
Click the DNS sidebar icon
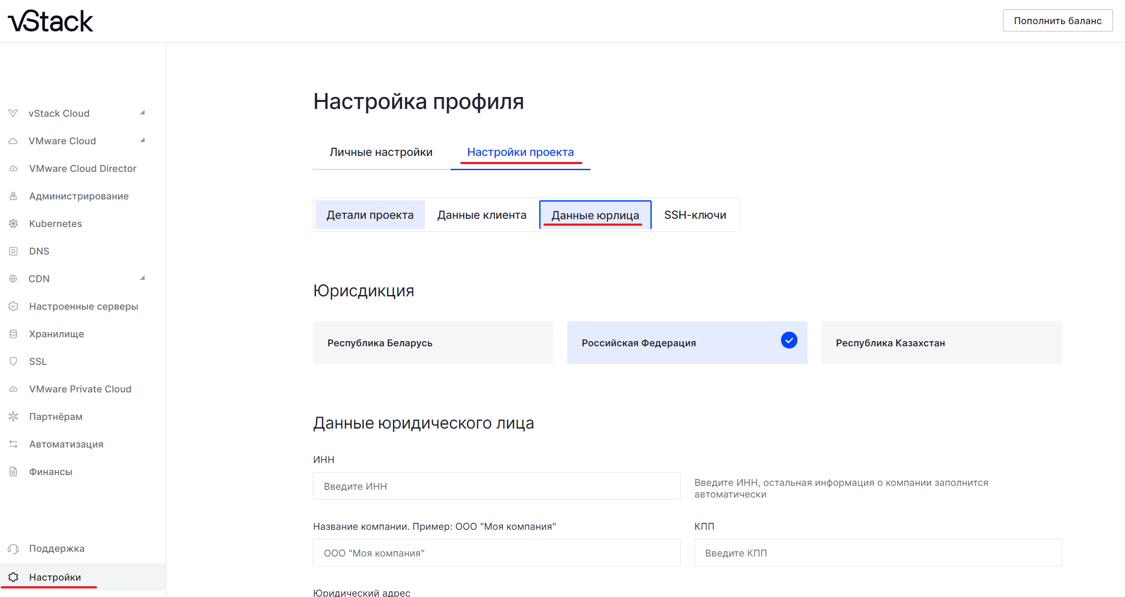pyautogui.click(x=13, y=251)
